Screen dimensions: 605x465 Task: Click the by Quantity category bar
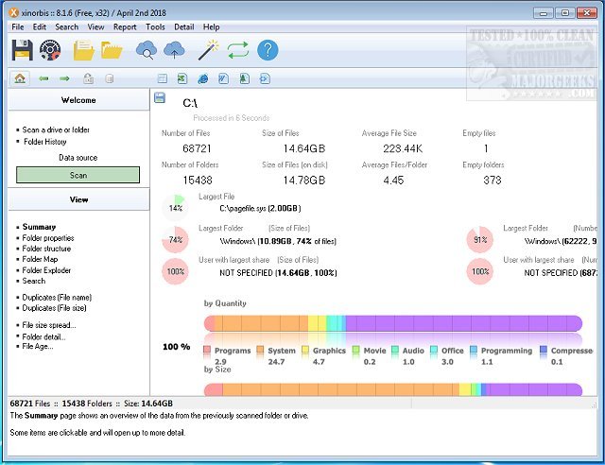tap(393, 323)
